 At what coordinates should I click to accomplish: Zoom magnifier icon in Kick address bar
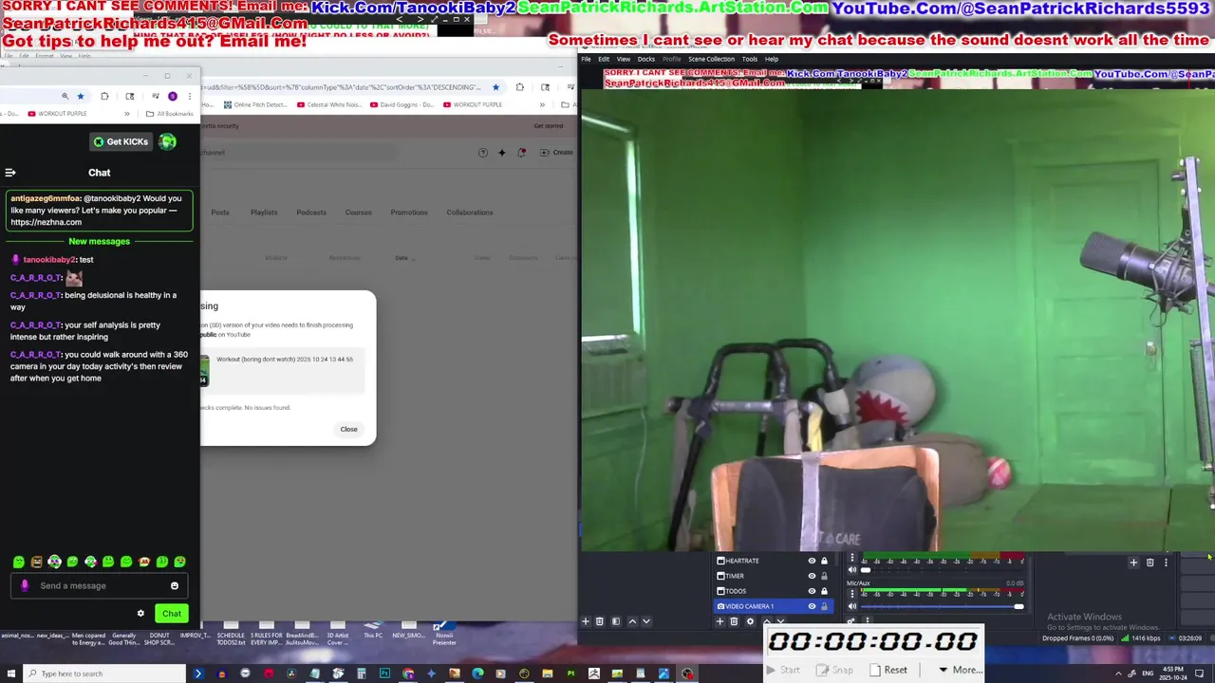point(65,96)
